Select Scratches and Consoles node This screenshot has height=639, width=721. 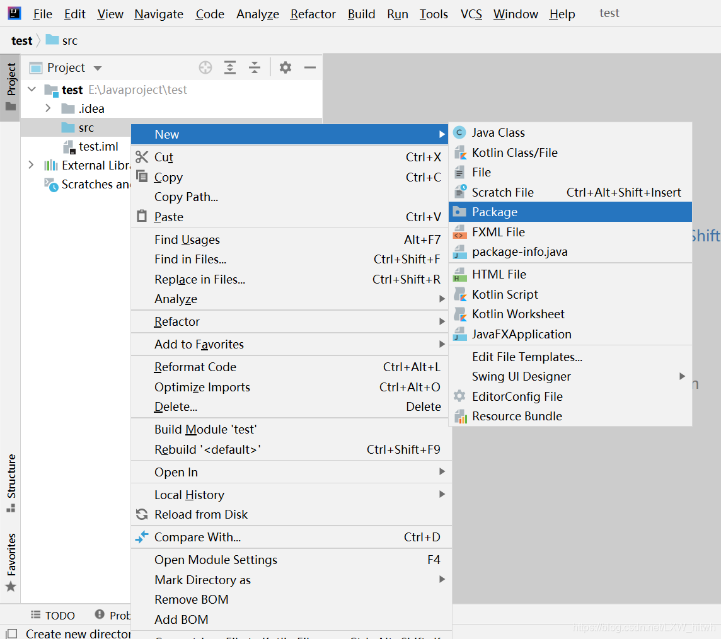[x=87, y=185]
